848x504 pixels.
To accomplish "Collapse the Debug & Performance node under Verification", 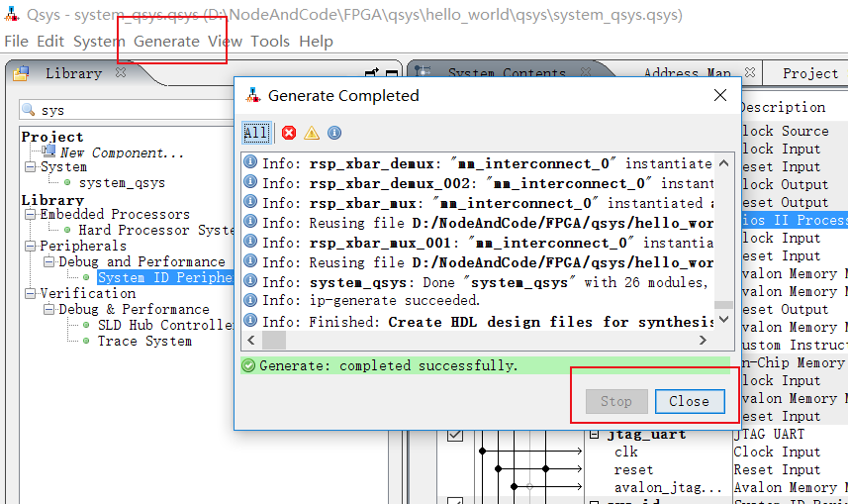I will [x=49, y=309].
